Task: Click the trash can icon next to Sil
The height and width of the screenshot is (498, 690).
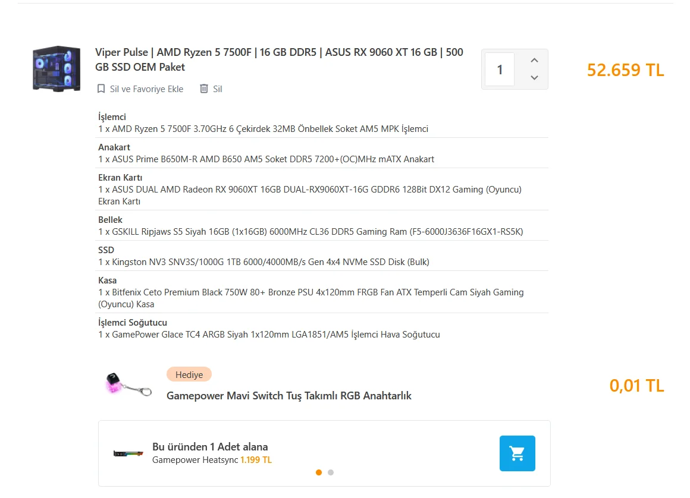Action: coord(204,89)
